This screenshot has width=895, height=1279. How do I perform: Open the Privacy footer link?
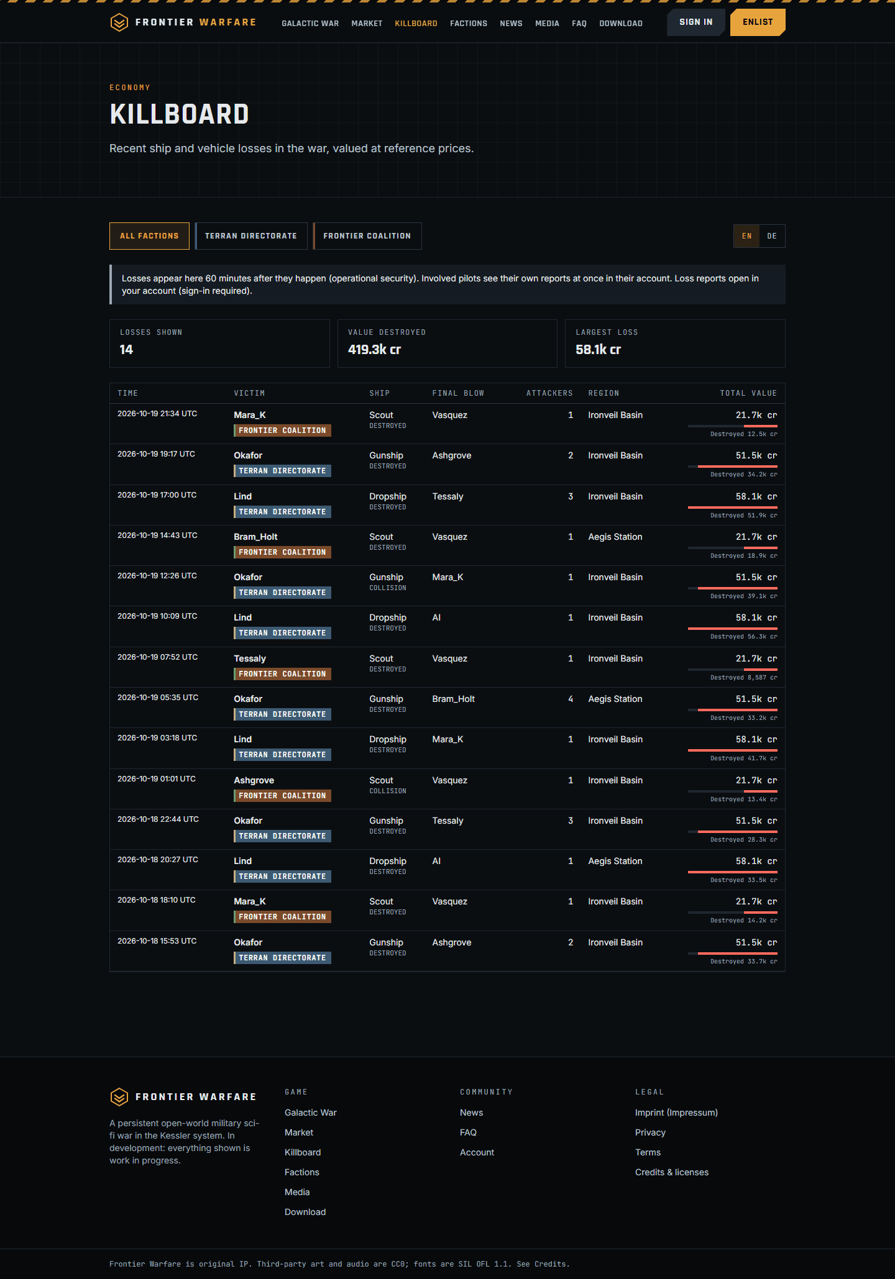650,1132
